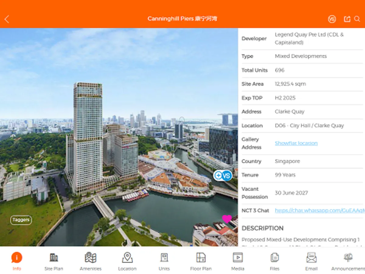The image size is (365, 274).
Task: Open the Floor Plan tab
Action: click(201, 261)
